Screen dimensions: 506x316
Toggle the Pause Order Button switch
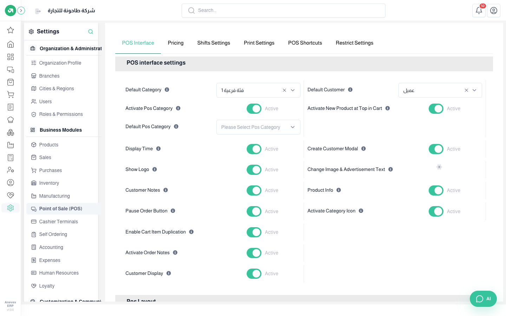[x=254, y=211]
